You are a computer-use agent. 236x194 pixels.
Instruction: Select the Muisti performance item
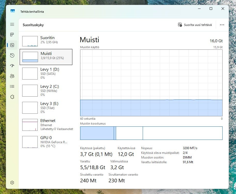point(46,57)
